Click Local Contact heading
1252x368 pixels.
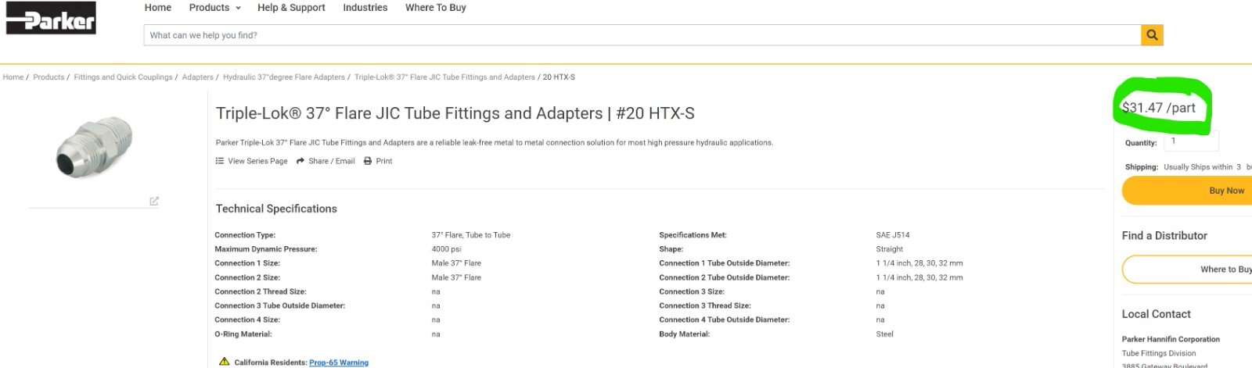click(x=1157, y=314)
